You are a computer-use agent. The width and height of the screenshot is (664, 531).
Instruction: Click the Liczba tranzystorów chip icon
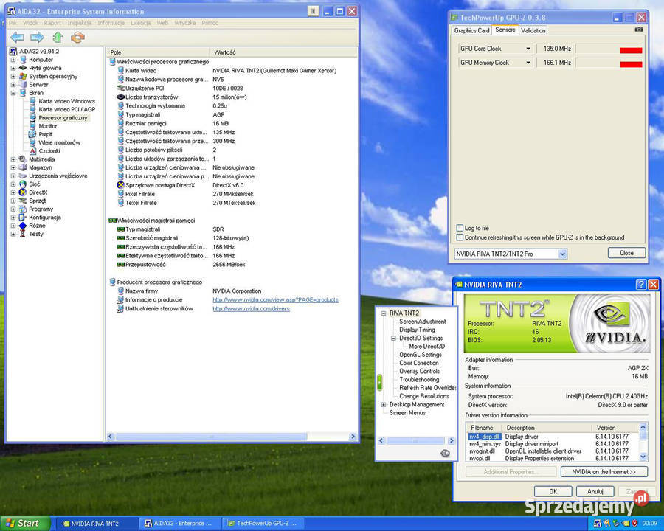120,97
